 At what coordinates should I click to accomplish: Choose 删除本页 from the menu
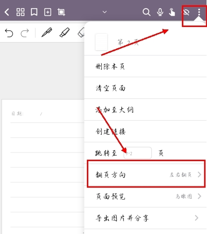point(145,66)
